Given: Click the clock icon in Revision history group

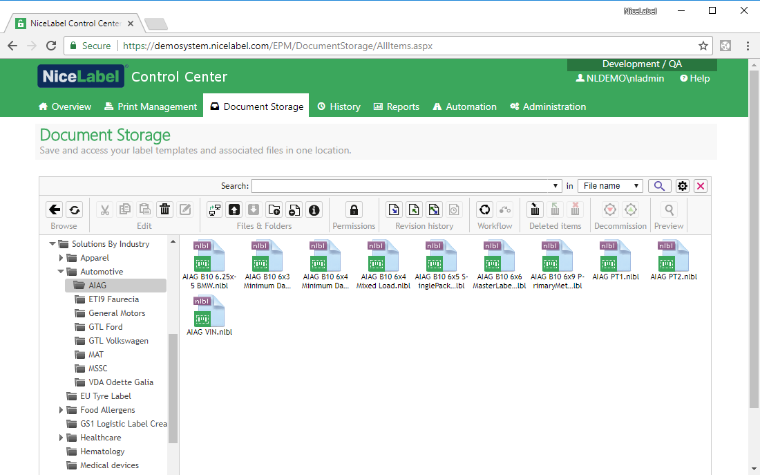Looking at the screenshot, I should (454, 209).
